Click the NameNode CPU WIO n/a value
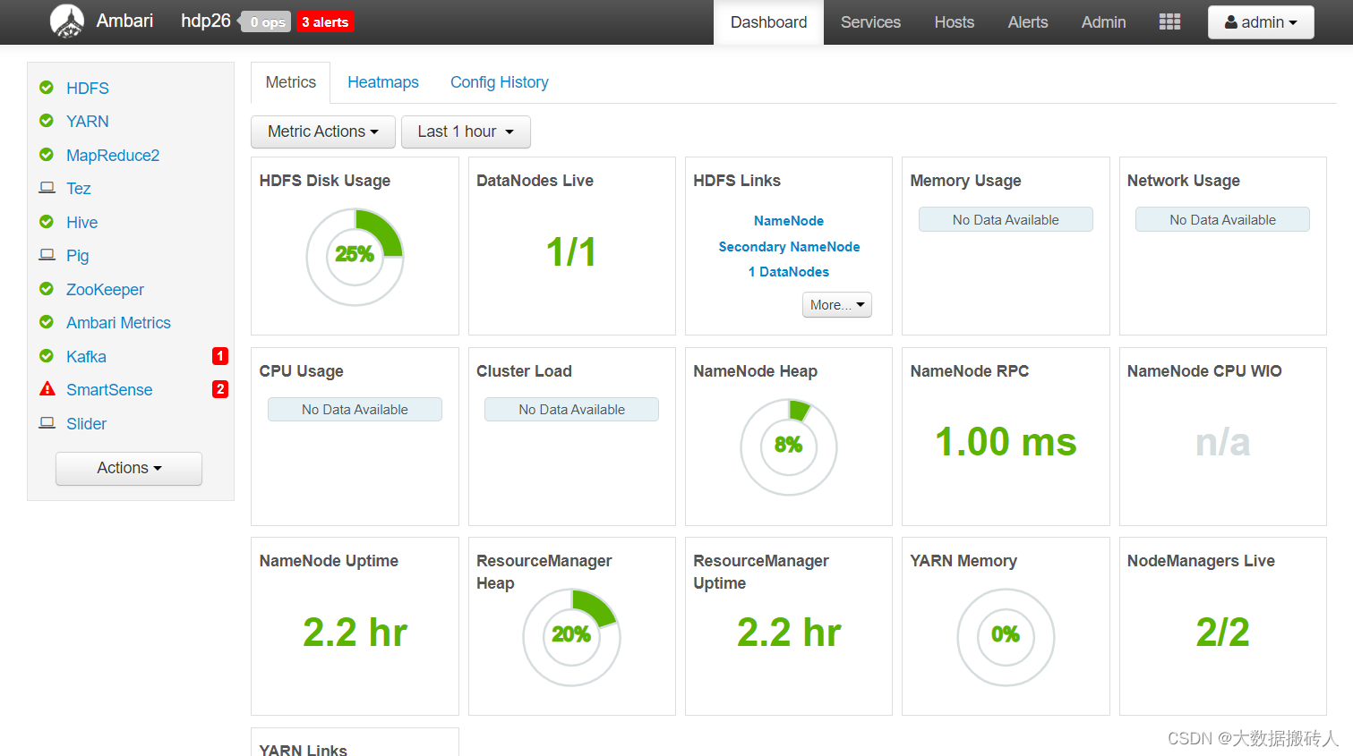This screenshot has width=1353, height=756. coord(1222,442)
